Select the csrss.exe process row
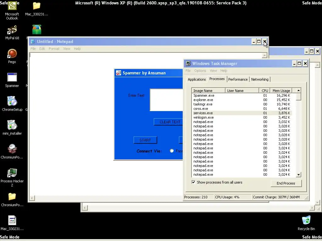322x241 pixels. 242,109
